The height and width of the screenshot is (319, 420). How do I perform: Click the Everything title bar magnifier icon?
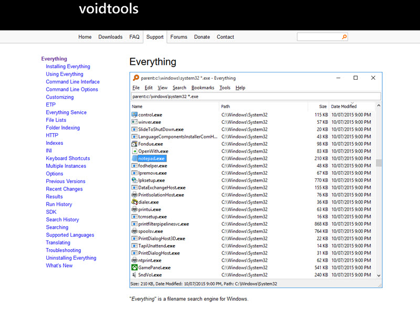(x=136, y=78)
